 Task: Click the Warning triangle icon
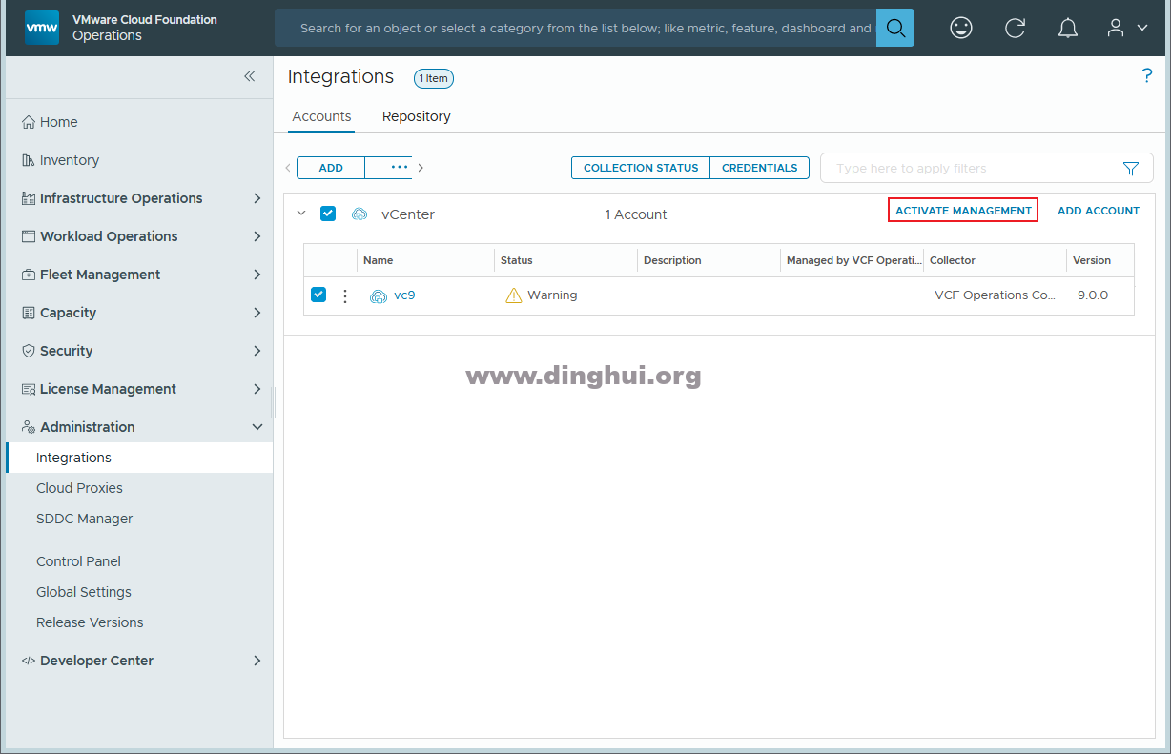click(x=514, y=295)
